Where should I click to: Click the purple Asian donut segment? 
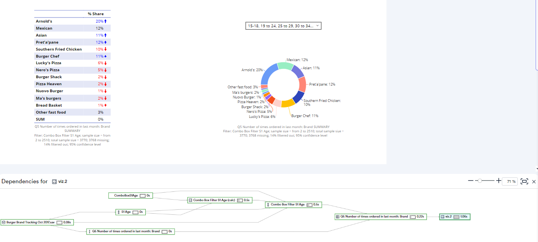[x=297, y=71]
